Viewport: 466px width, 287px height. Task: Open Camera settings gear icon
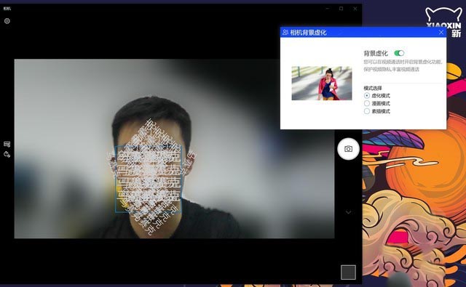(7, 21)
